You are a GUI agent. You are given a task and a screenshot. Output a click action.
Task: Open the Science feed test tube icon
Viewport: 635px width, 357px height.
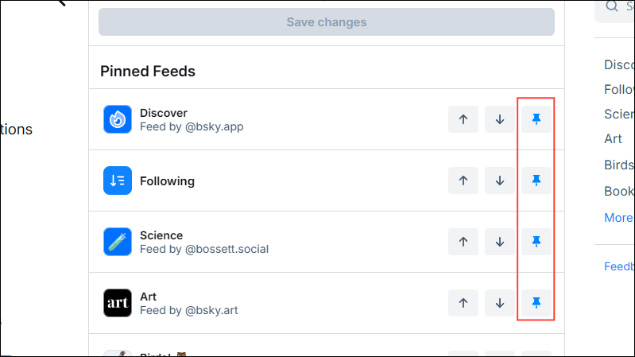118,242
